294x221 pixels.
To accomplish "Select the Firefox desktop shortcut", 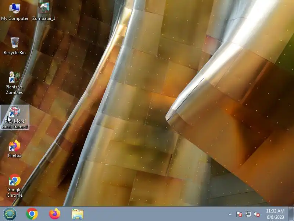I will [15, 149].
